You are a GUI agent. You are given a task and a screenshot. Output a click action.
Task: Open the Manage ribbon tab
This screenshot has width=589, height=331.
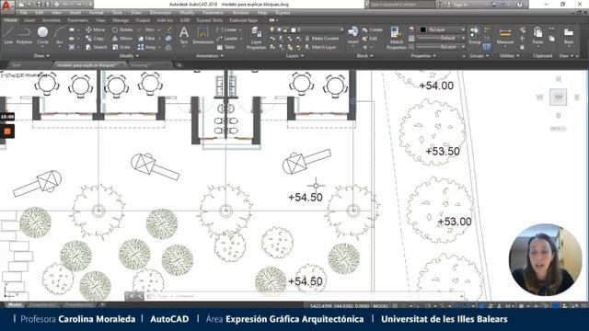point(121,20)
